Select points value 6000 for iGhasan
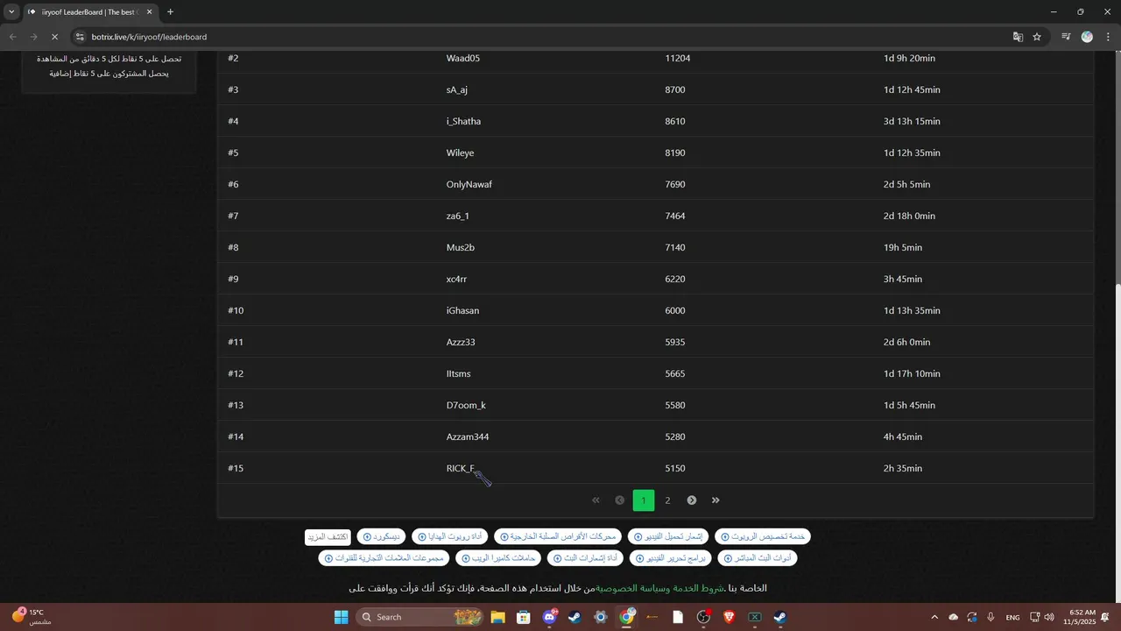Viewport: 1121px width, 631px height. pos(675,310)
